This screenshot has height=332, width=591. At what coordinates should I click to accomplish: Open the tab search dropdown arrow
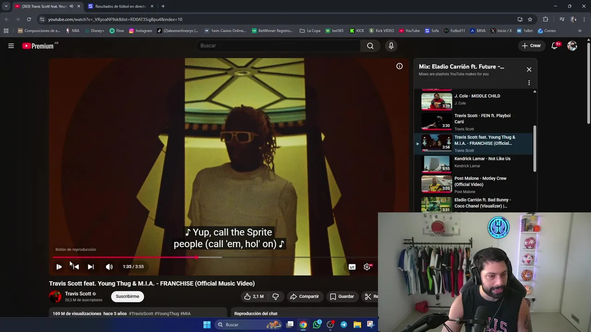(6, 6)
